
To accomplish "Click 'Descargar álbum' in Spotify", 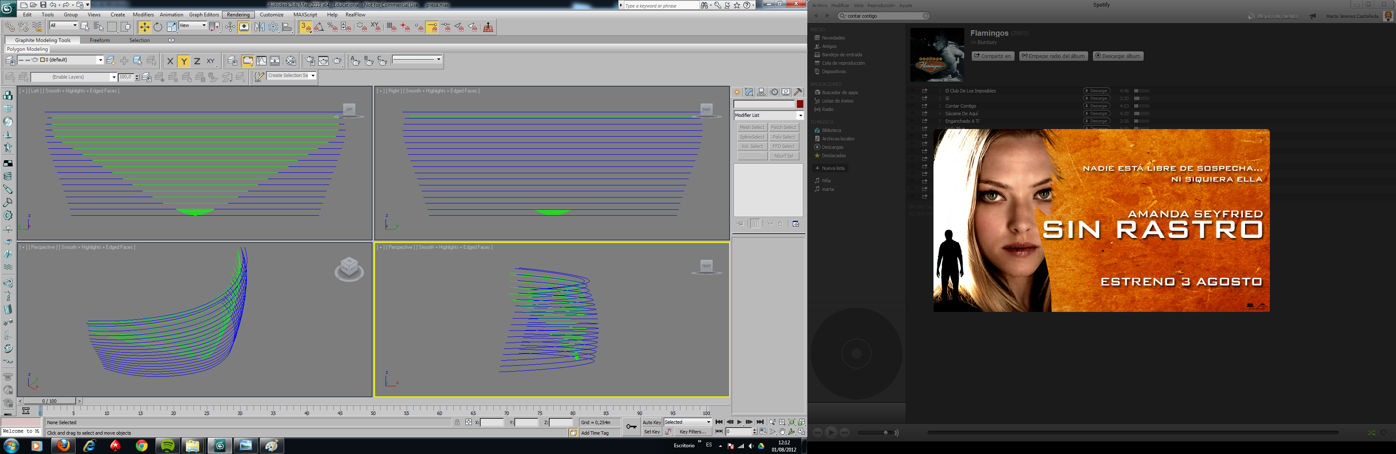I will [x=1118, y=56].
